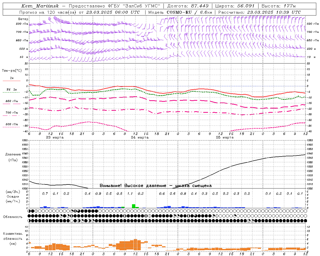
Task: Click the '24 марта' date label
Action: [x=140, y=137]
